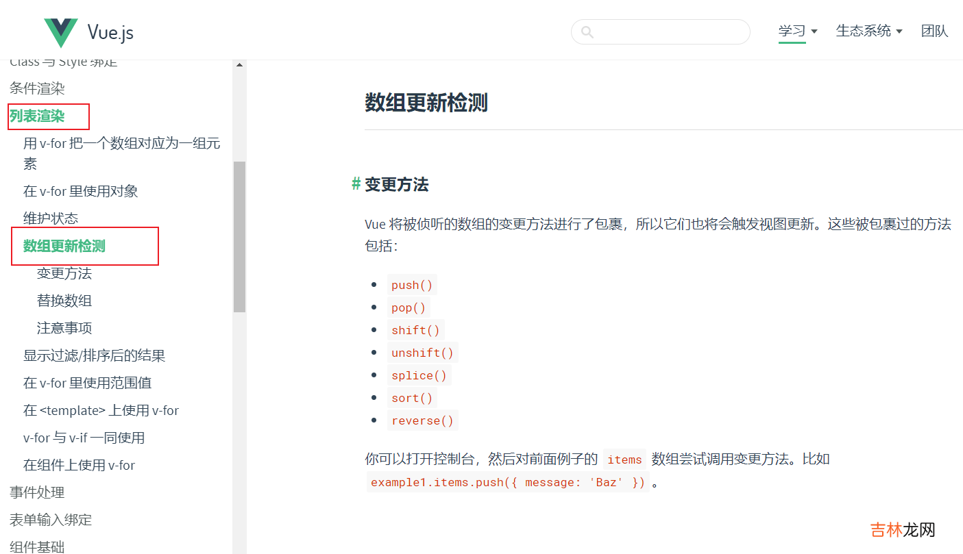Open 注意事项 sidebar subsection
963x554 pixels.
point(64,328)
